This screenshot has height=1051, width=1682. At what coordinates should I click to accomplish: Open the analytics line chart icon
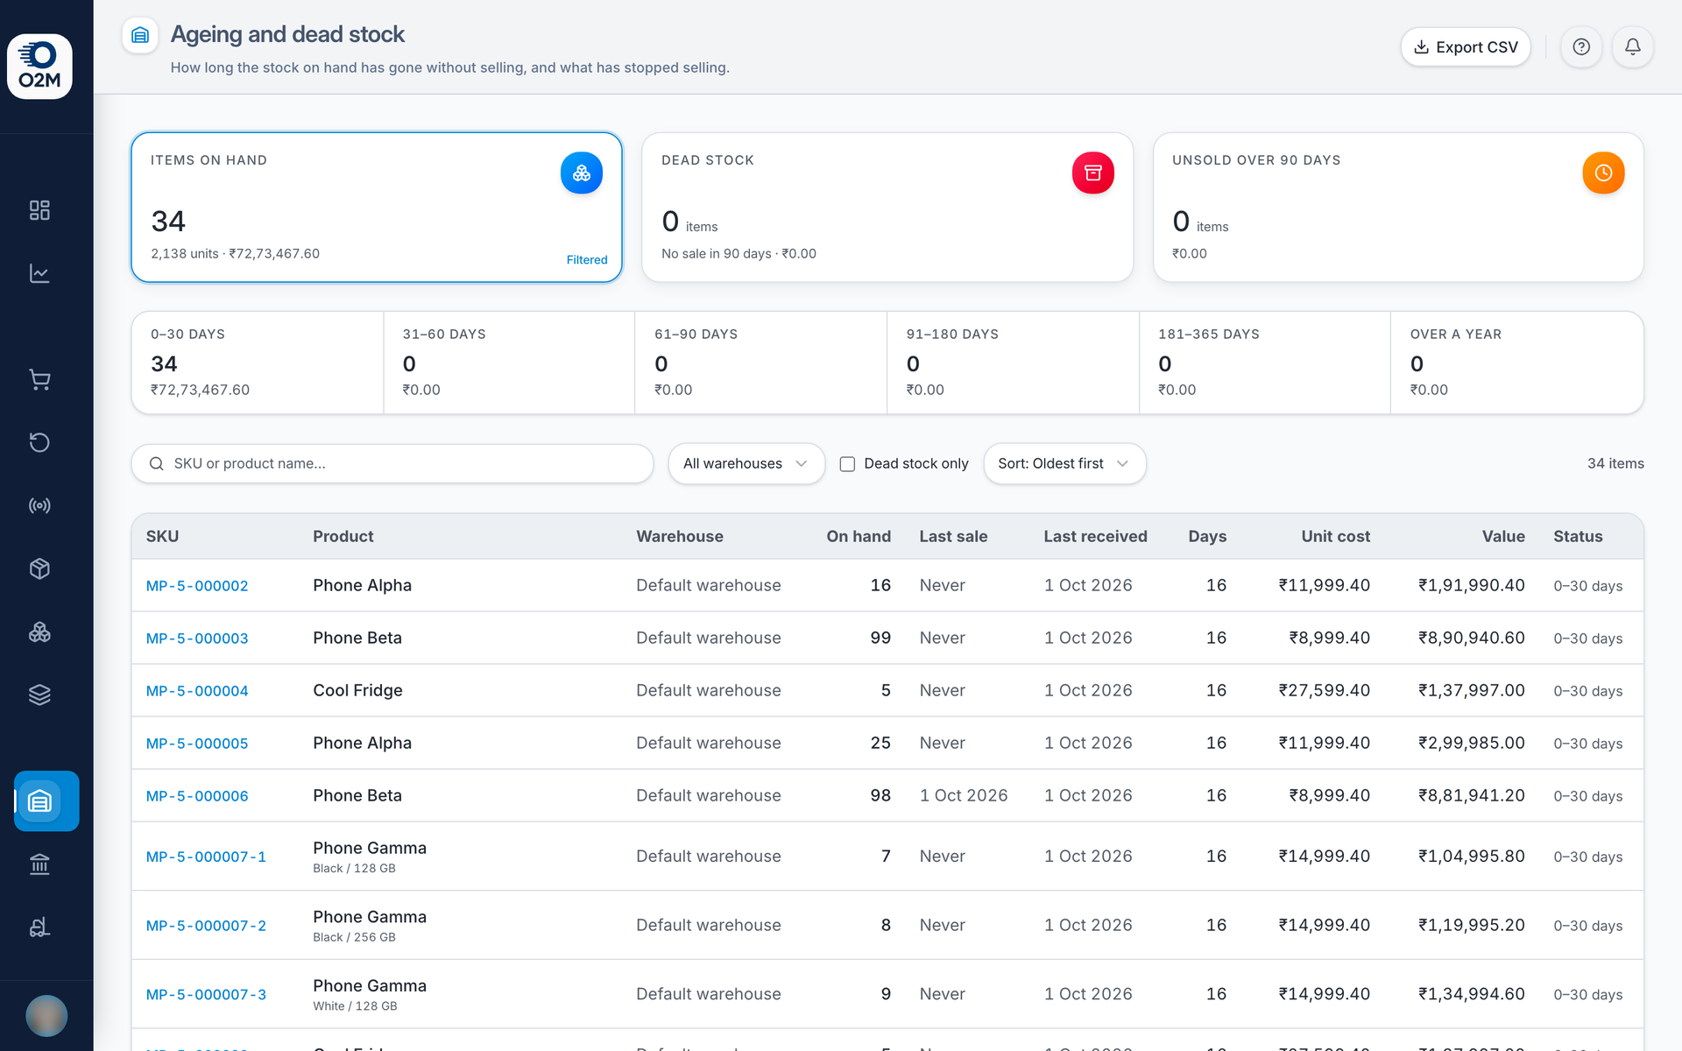39,273
